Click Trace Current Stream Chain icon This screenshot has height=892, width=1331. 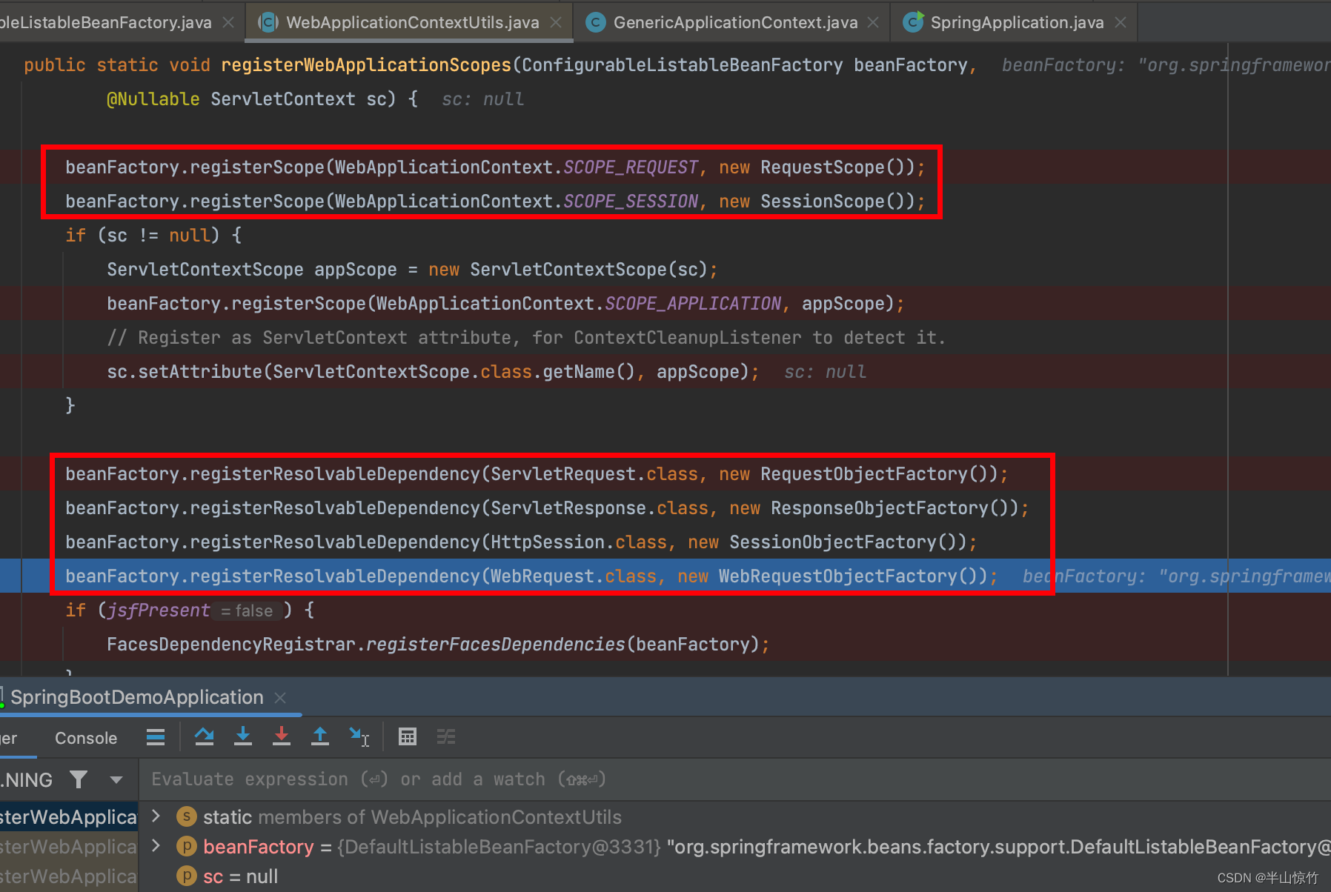click(446, 736)
